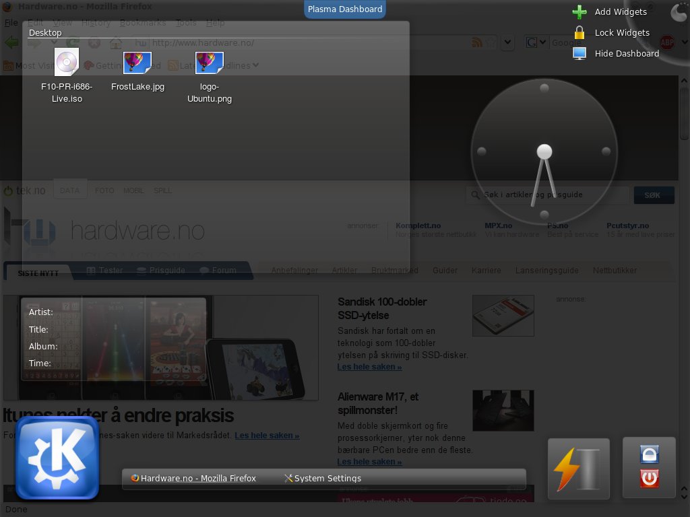This screenshot has height=517, width=690.
Task: Open Alienware M17 article headline
Action: point(378,403)
